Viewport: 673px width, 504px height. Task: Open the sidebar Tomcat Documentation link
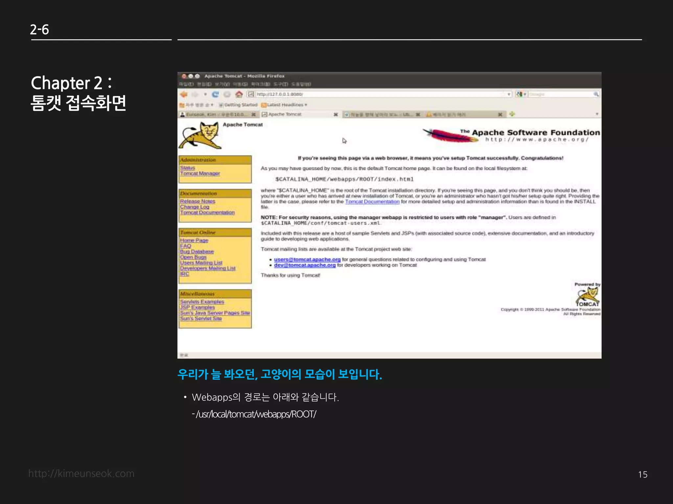207,213
